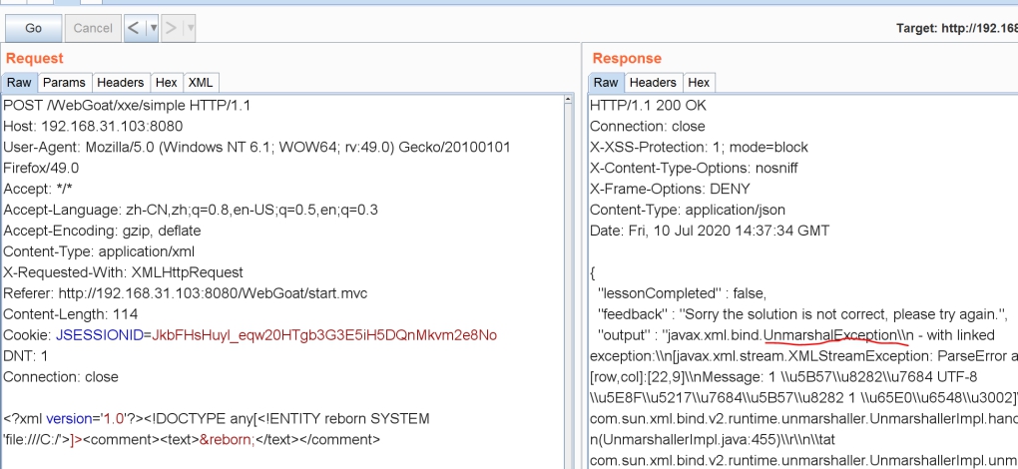Click the HTTP/1.1 200 OK status line
This screenshot has width=1018, height=469.
(x=648, y=105)
